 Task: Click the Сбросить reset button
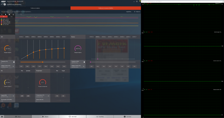click(x=137, y=12)
